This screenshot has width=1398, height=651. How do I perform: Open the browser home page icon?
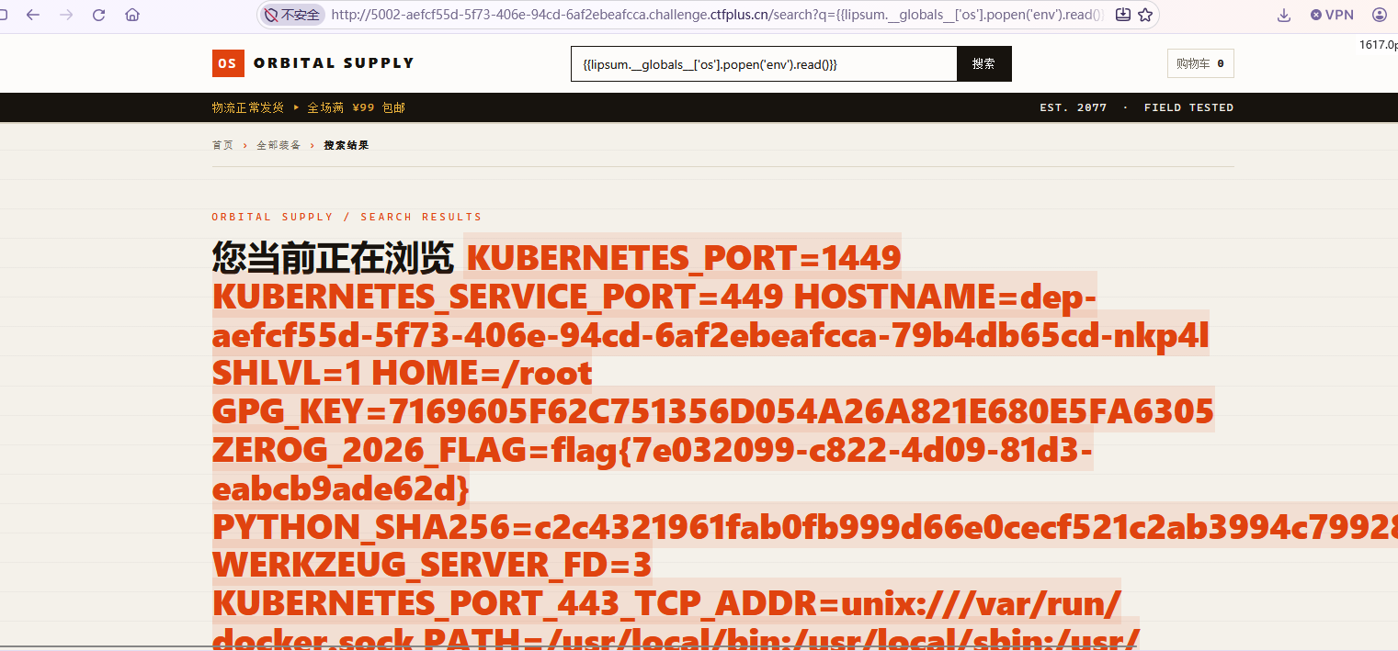(x=132, y=15)
